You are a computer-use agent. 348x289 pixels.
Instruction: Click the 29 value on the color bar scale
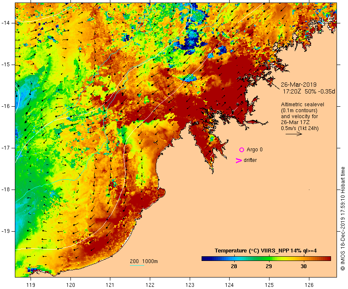269,266
